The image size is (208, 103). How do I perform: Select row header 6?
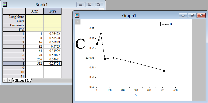14,55
